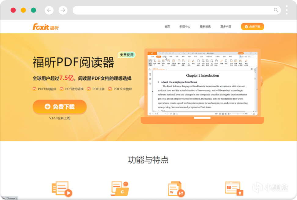The width and height of the screenshot is (297, 200).
Task: Click the zoom slider handle in status bar
Action: tap(238, 114)
